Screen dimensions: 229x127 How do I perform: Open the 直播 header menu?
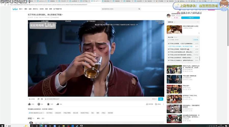pyautogui.click(x=30, y=9)
